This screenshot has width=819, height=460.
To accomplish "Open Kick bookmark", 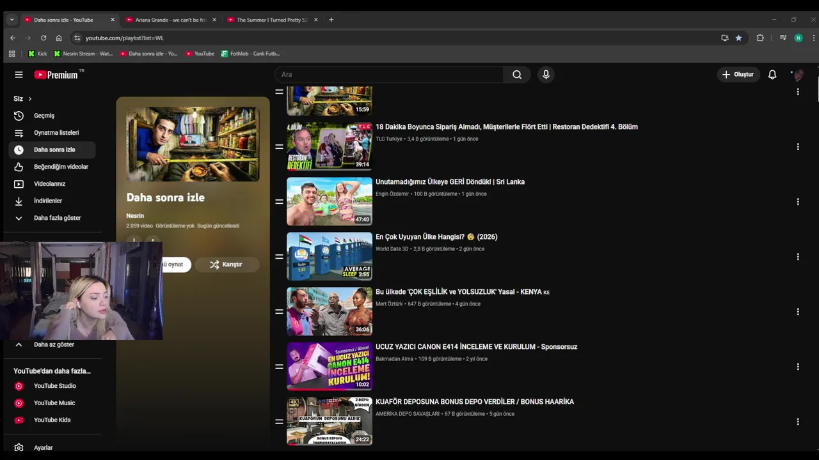I will tap(38, 54).
